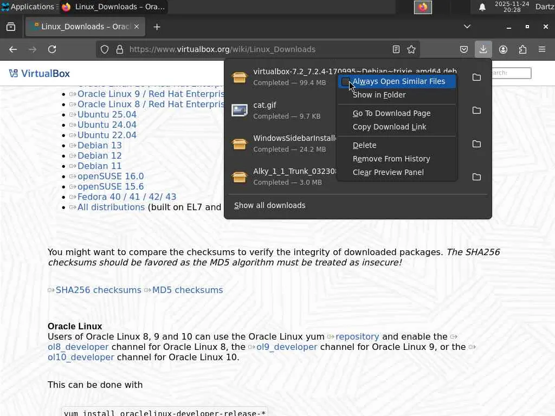Click the VirtualBox logo on the page
The height and width of the screenshot is (416, 555).
tap(40, 74)
